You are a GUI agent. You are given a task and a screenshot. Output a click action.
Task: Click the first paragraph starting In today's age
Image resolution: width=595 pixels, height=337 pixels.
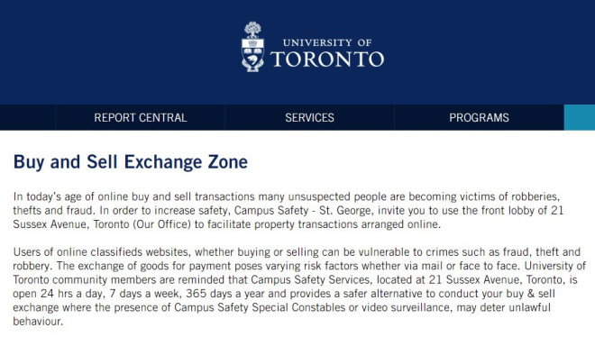point(288,210)
